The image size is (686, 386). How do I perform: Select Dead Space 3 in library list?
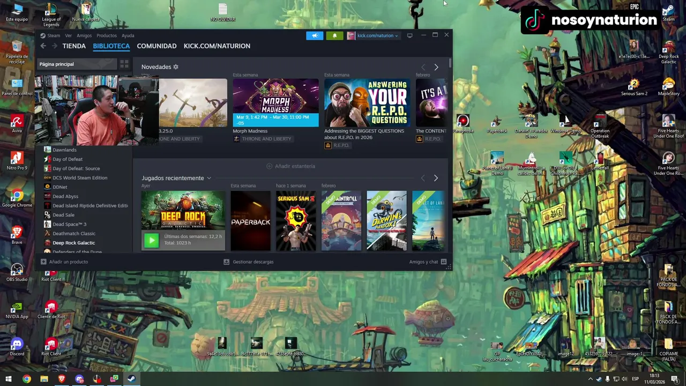click(x=69, y=224)
